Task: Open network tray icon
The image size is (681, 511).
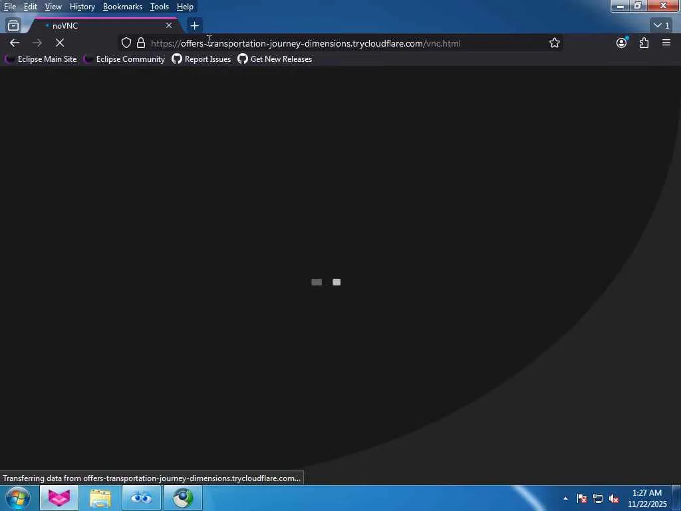Action: [598, 498]
